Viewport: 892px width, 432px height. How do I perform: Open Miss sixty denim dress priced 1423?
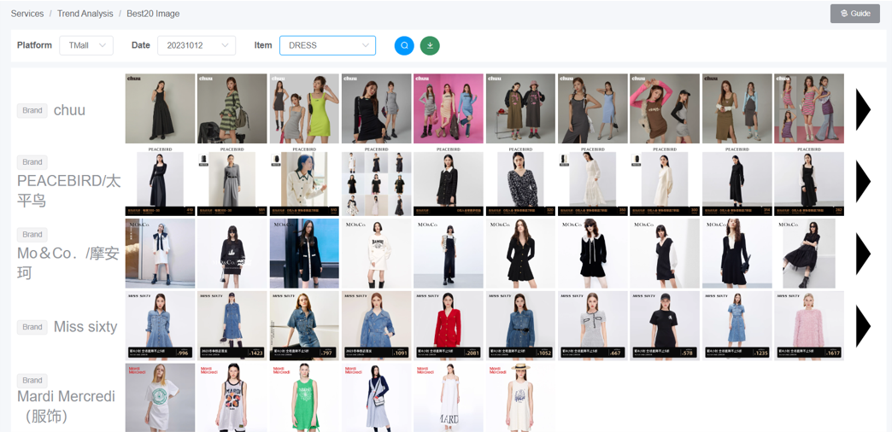tap(232, 325)
